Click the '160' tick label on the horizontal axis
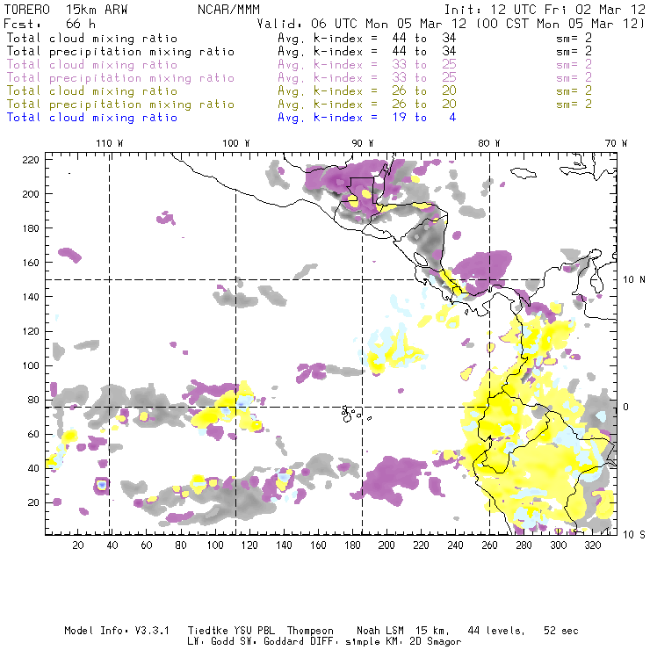 [318, 545]
